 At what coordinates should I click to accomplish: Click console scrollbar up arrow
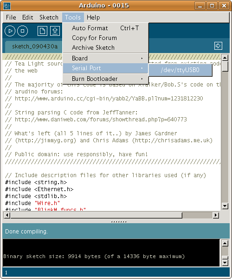(x=225, y=243)
